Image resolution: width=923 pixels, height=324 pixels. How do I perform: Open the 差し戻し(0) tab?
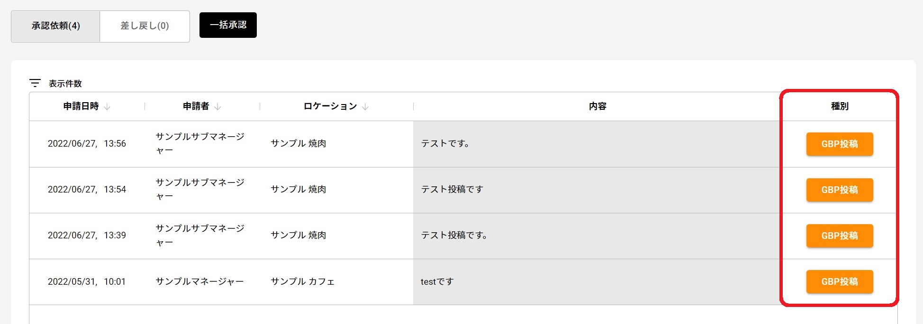[x=145, y=26]
